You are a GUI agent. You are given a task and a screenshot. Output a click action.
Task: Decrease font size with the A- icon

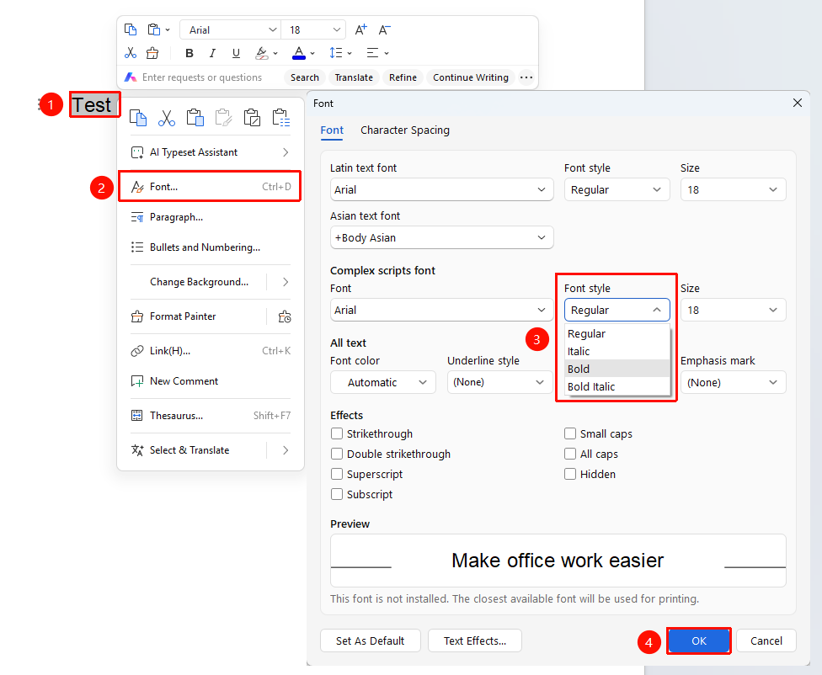(x=384, y=29)
